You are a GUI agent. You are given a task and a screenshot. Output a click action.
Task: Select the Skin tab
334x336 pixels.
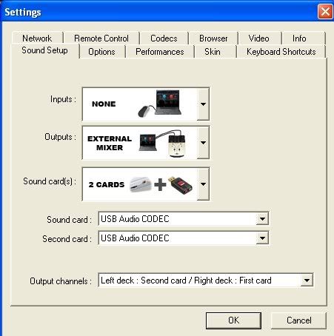pyautogui.click(x=213, y=52)
